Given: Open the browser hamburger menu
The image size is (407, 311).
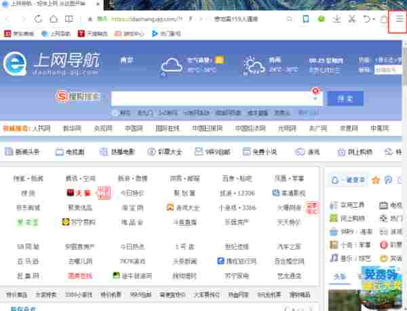Looking at the screenshot, I should tap(400, 19).
